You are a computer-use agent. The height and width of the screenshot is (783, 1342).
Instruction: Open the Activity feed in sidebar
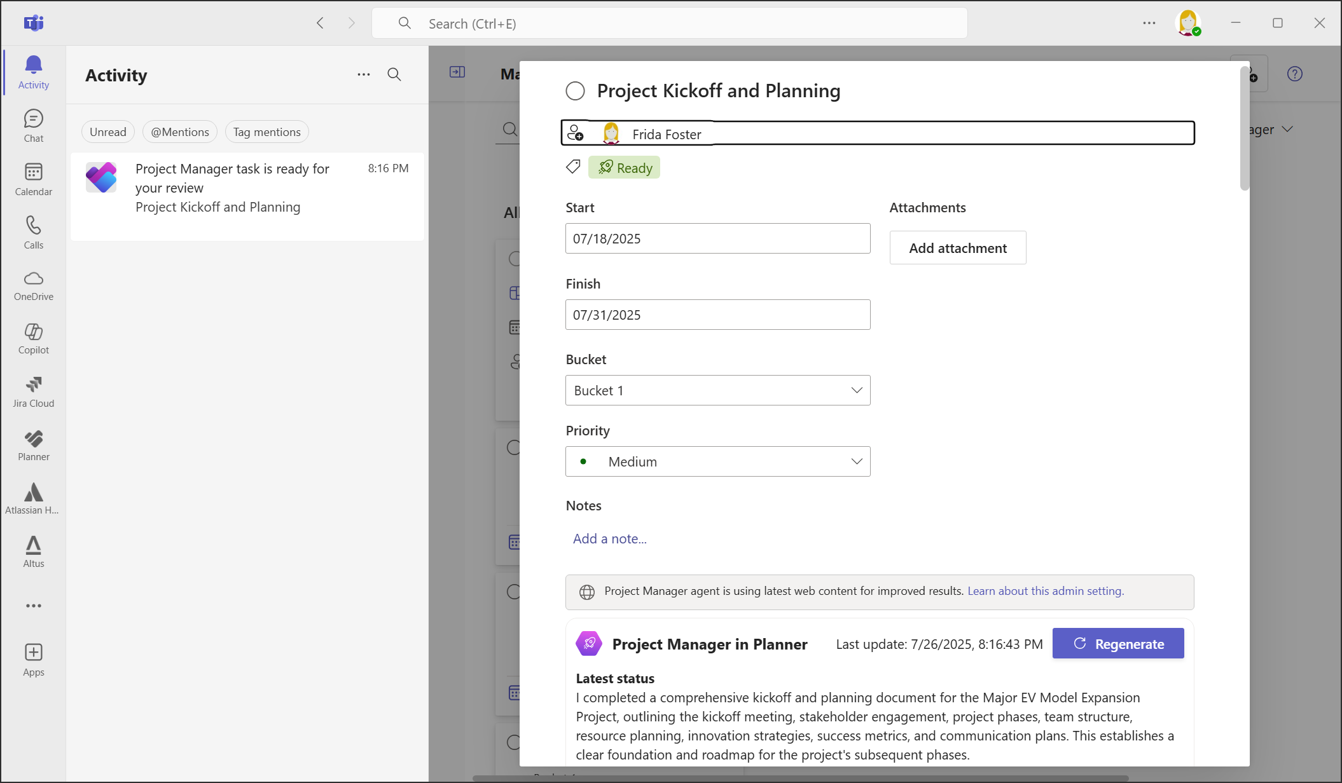(34, 72)
